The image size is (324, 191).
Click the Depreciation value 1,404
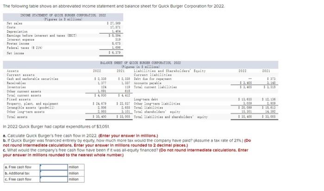[x=116, y=31]
